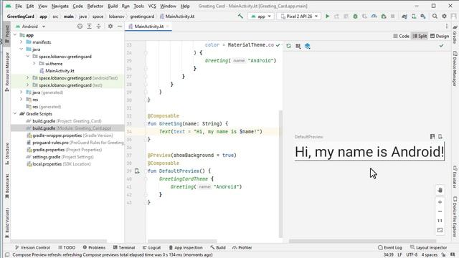The height and width of the screenshot is (258, 459).
Task: Open Project panel options gear
Action: coord(110,27)
